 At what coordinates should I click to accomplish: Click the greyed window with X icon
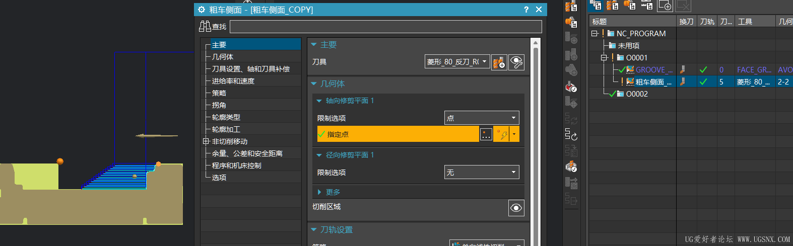click(x=683, y=6)
